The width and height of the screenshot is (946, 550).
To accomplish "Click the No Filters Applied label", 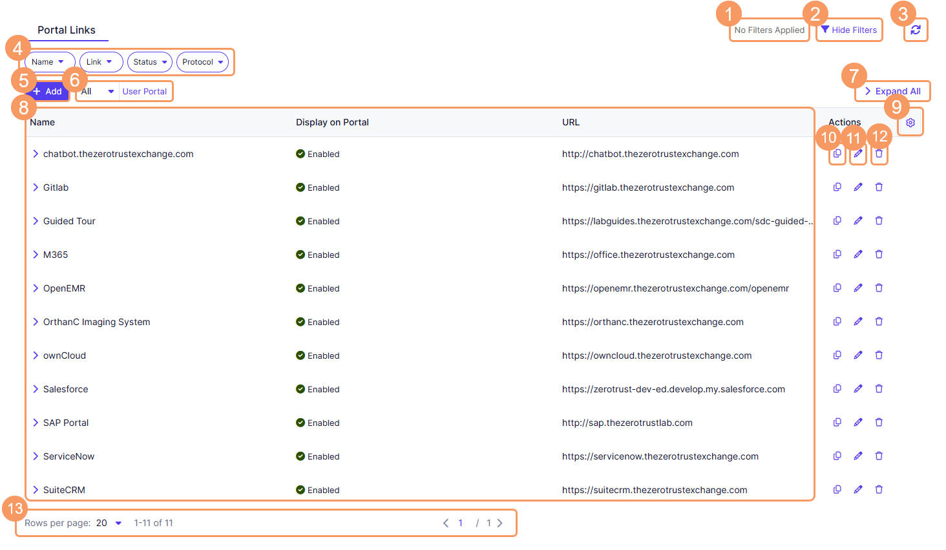I will coord(770,30).
